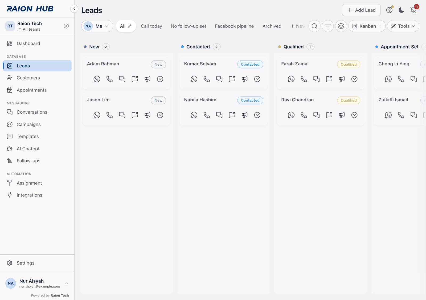
Task: Open Campaigns in sidebar
Action: pyautogui.click(x=37, y=125)
